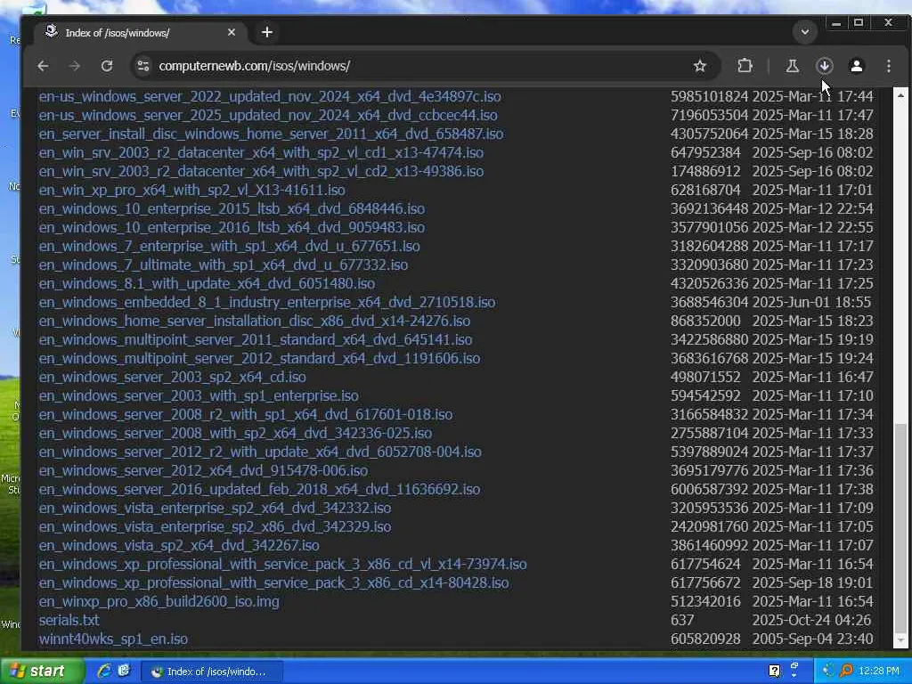Open en_windows_8.1_with_update ISO link
Image resolution: width=912 pixels, height=684 pixels.
[x=207, y=283]
